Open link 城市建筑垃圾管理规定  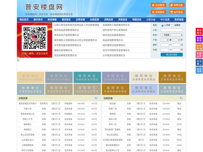pos(114,45)
